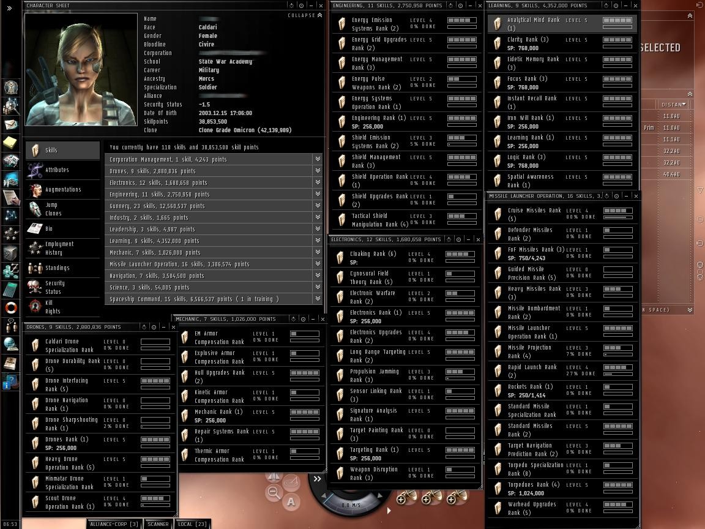This screenshot has height=529, width=705.
Task: Expand the Gunnery skill group chevron
Action: 318,206
